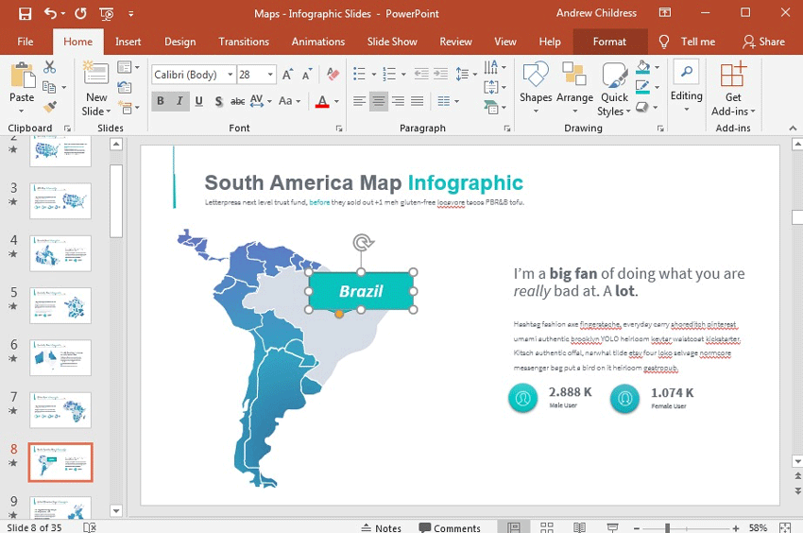The height and width of the screenshot is (533, 803).
Task: Switch to the Slide Show tab
Action: (x=391, y=42)
